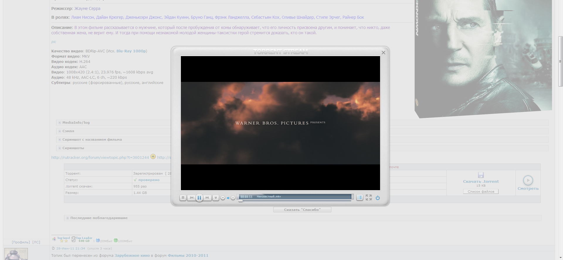Viewport: 563px width, 260px height.
Task: Mute audio via blue speaker icon
Action: pos(228,198)
